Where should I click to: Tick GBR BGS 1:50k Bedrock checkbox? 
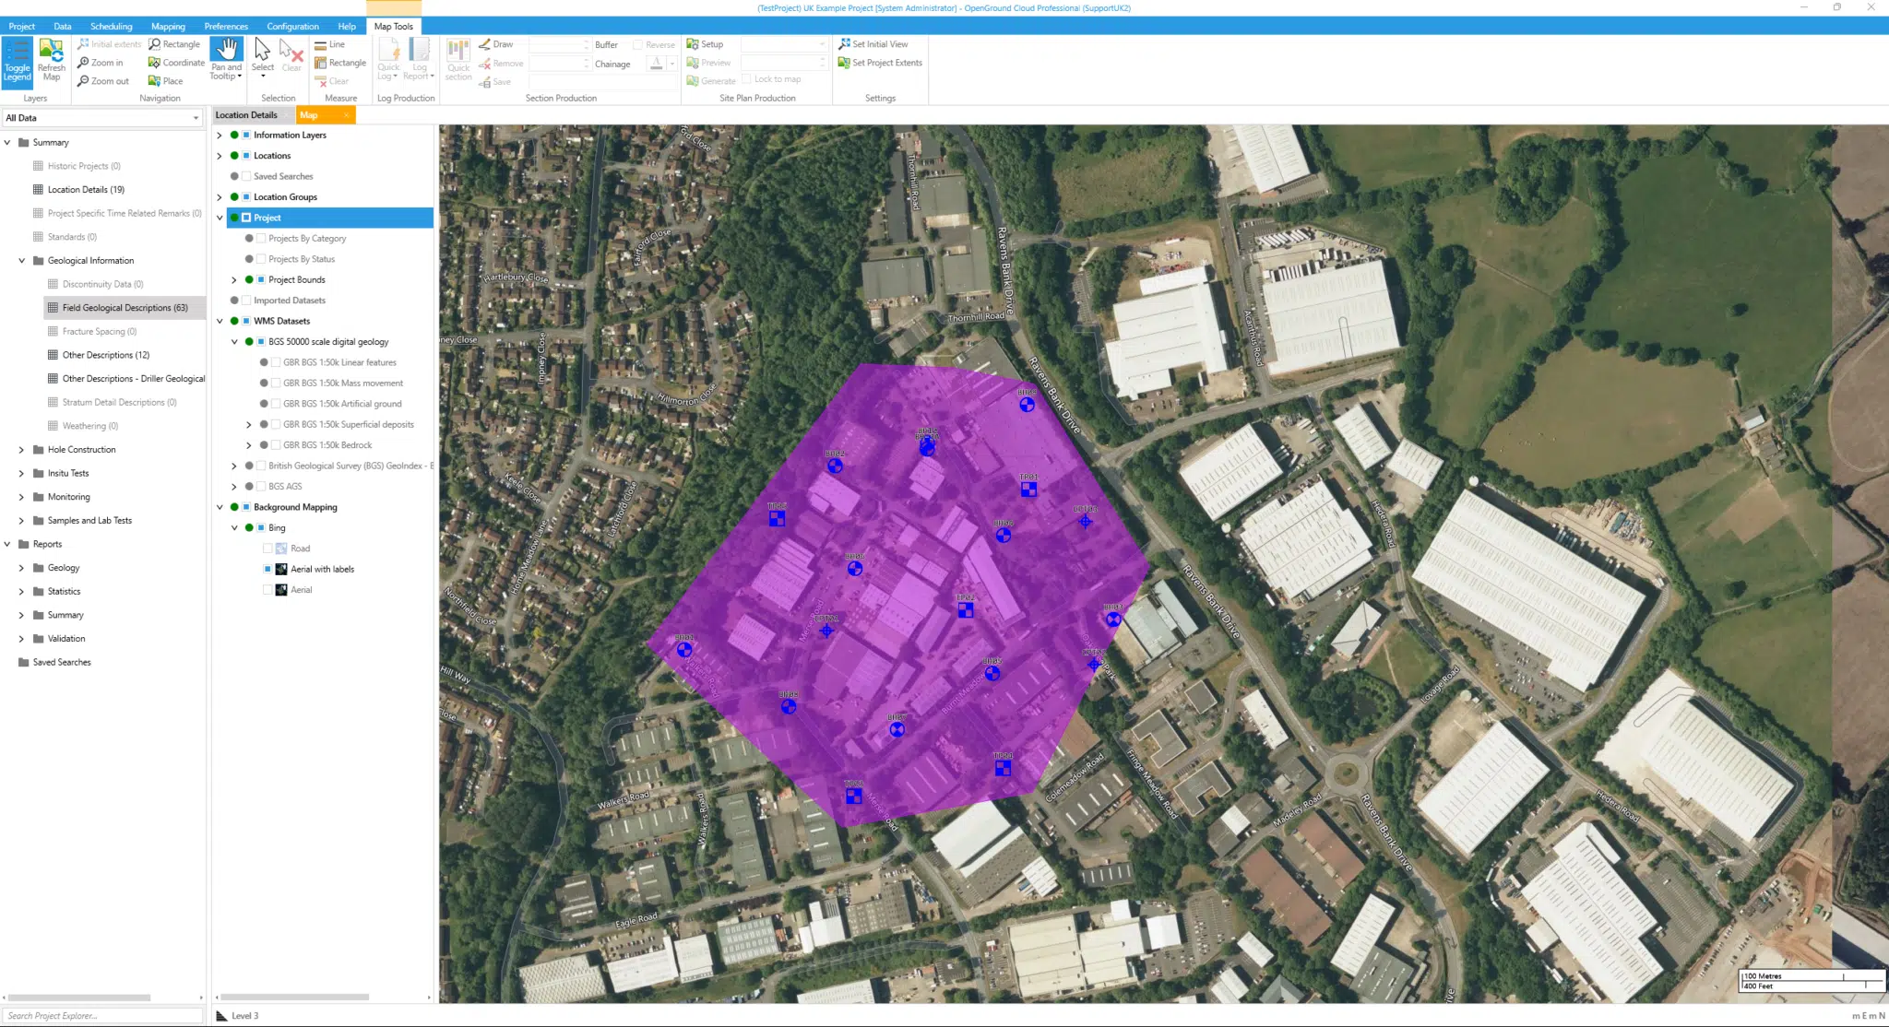[276, 445]
